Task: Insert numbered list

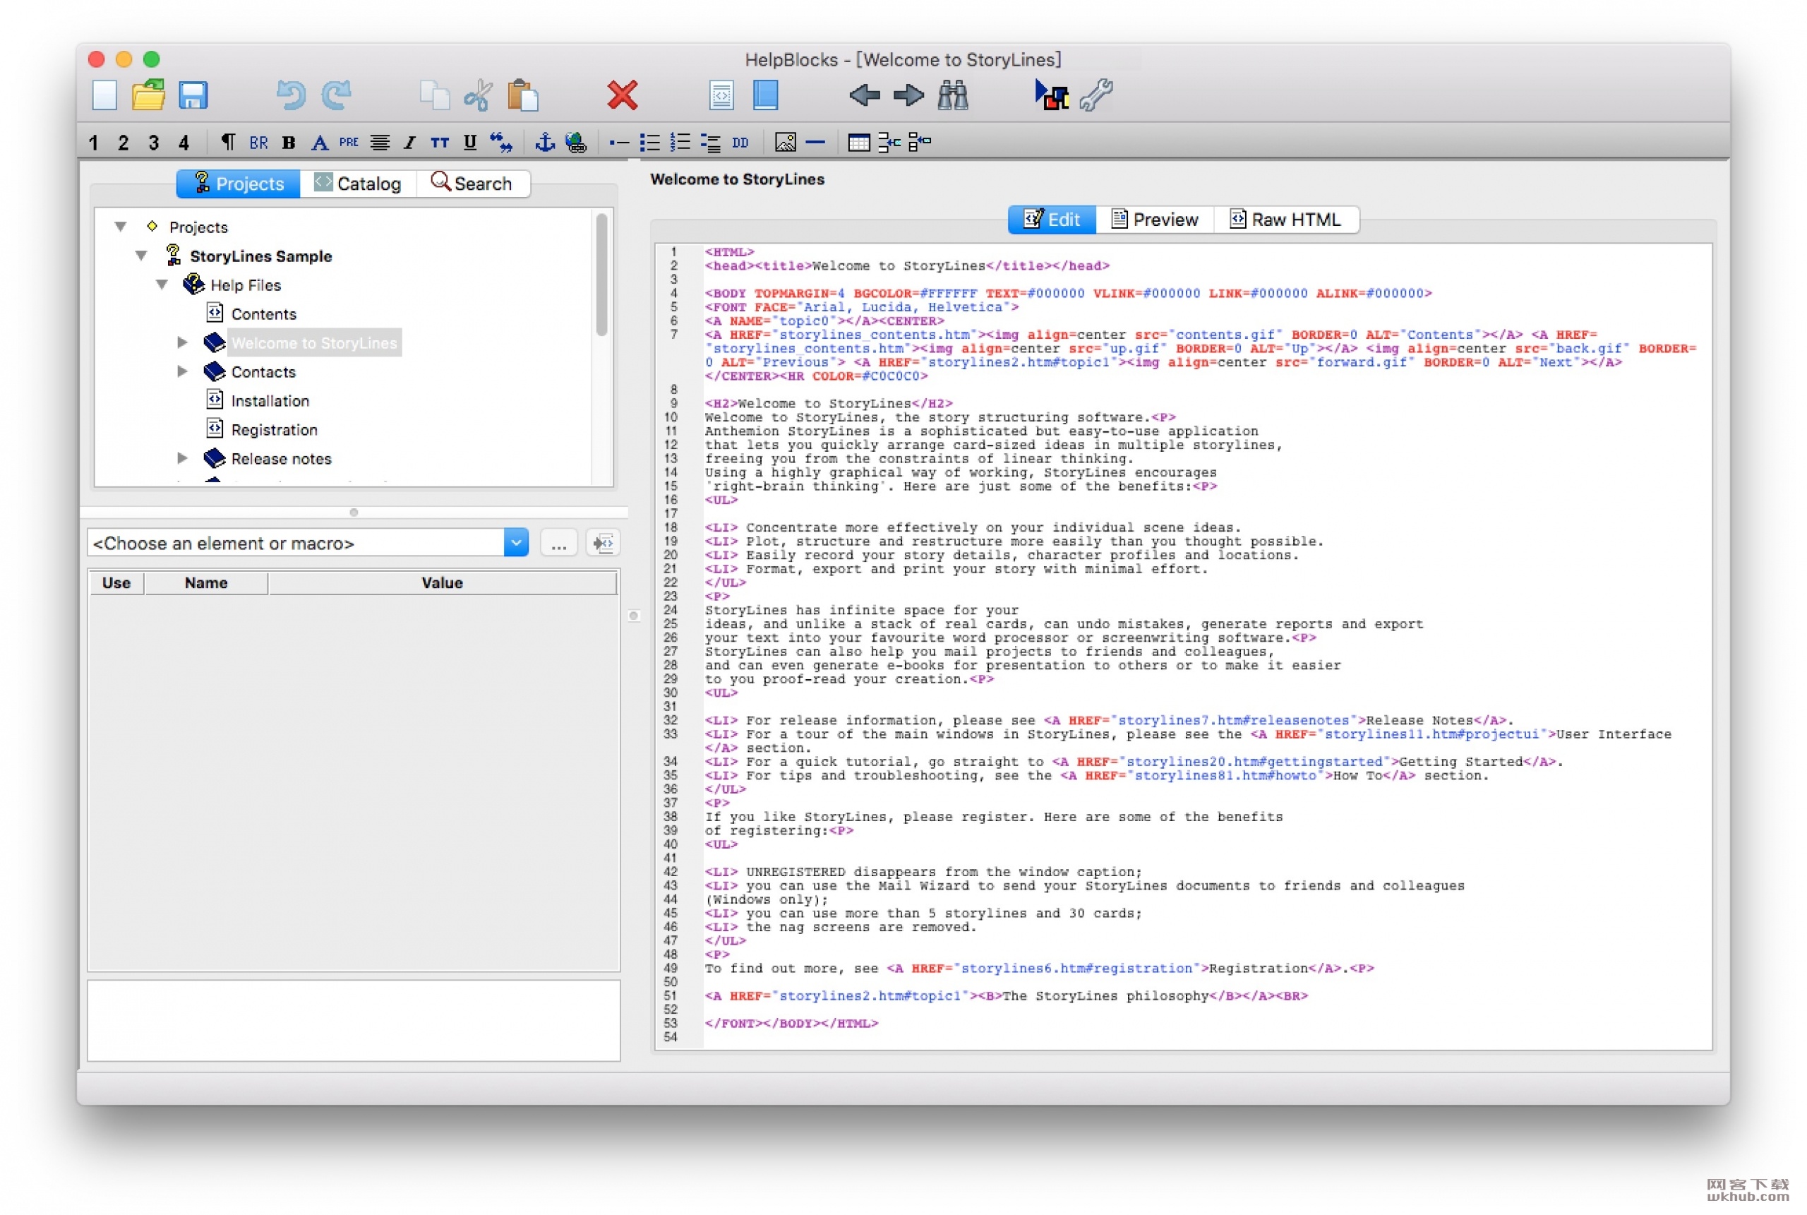Action: click(680, 143)
